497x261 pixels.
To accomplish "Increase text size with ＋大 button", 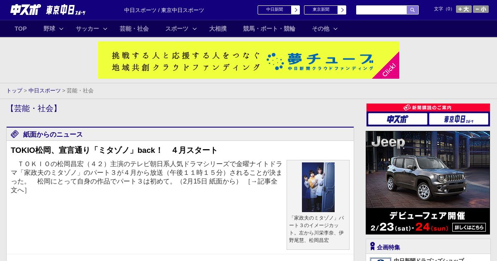I will 464,9.
